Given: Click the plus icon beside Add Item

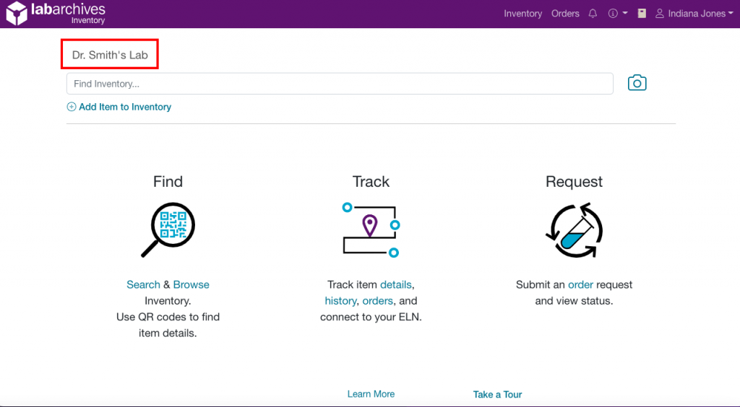Looking at the screenshot, I should [x=71, y=107].
